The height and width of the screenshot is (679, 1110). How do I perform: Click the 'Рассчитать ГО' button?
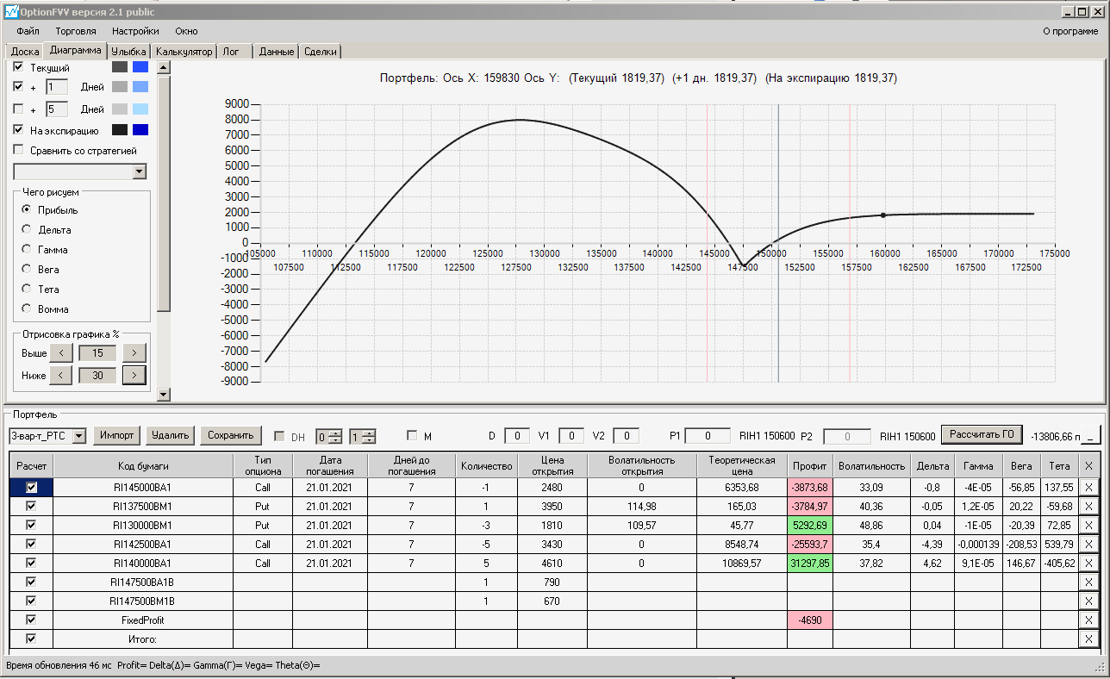point(982,434)
